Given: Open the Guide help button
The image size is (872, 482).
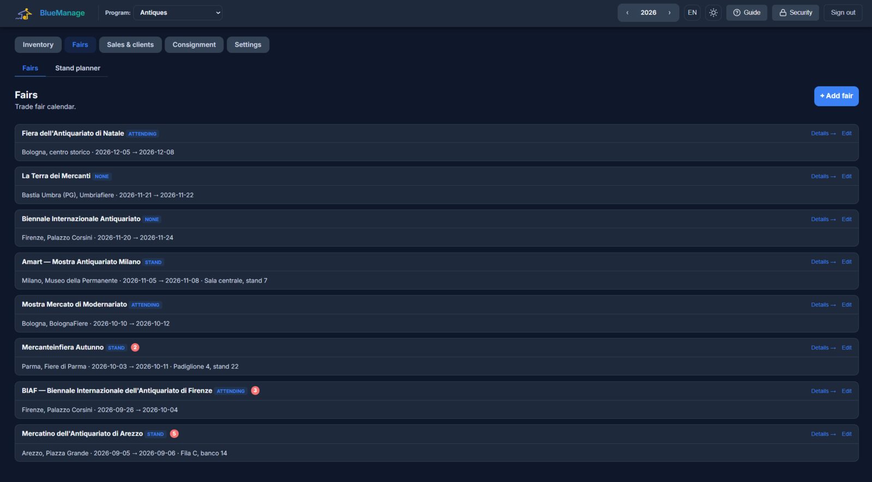Looking at the screenshot, I should pyautogui.click(x=747, y=13).
